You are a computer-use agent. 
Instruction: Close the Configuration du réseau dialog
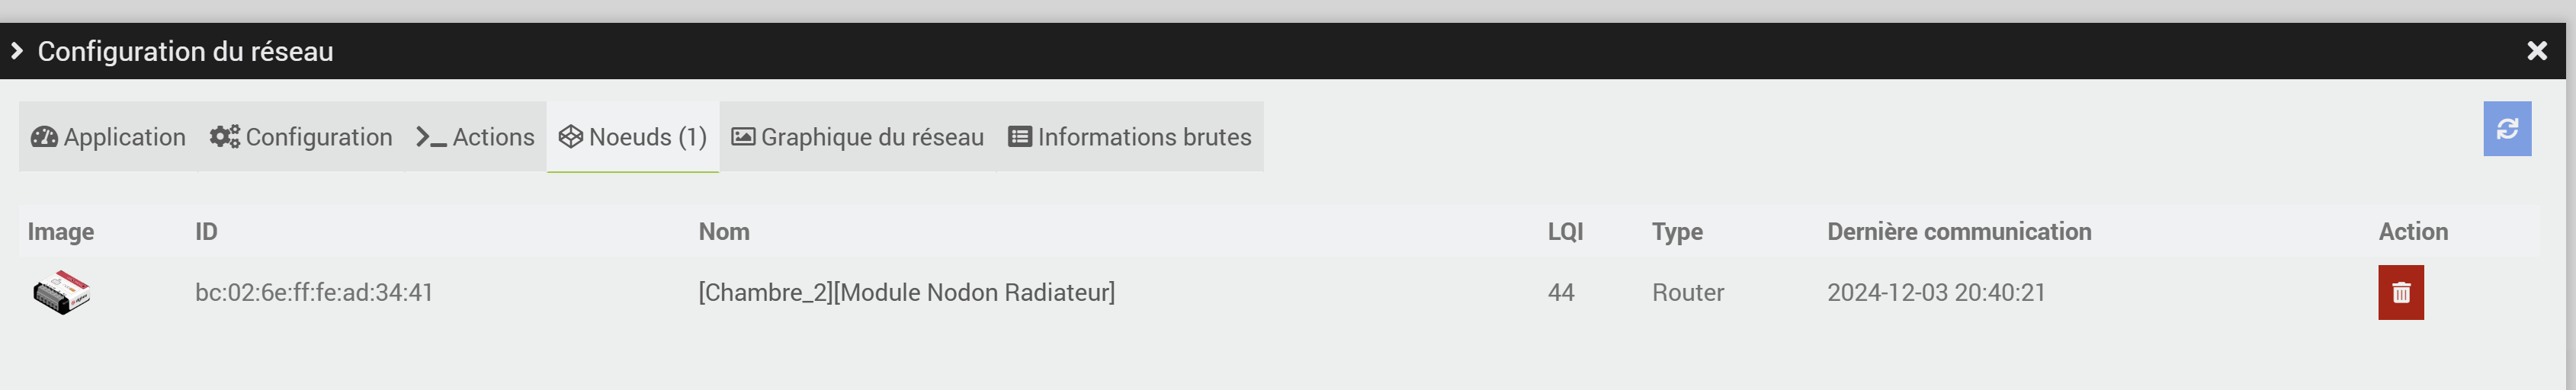(x=2536, y=51)
